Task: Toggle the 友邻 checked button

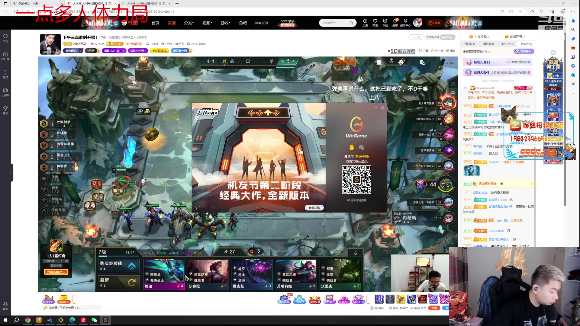Action: coord(415,37)
